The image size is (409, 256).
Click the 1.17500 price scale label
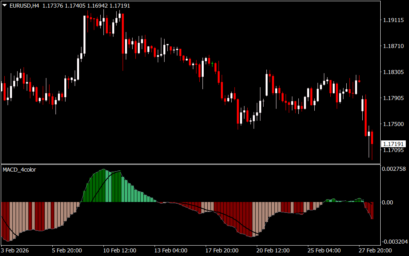(393, 124)
